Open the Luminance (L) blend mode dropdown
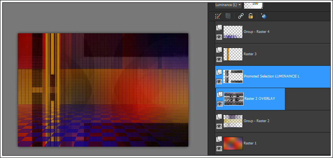Screen dimensions: 333x158 tap(228, 5)
